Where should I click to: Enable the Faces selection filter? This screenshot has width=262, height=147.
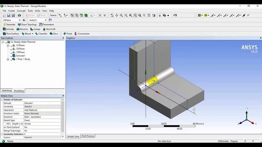coord(81,16)
